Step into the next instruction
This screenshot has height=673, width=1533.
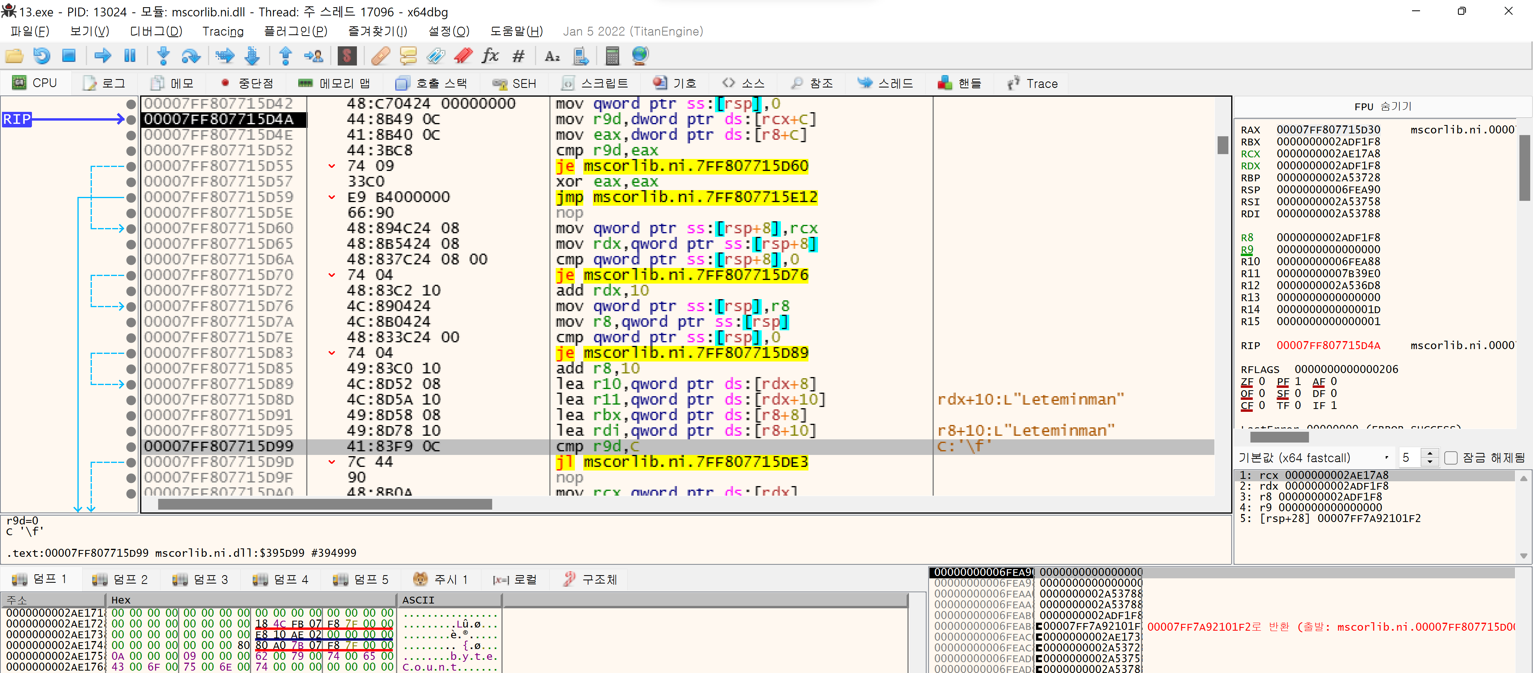pos(163,56)
